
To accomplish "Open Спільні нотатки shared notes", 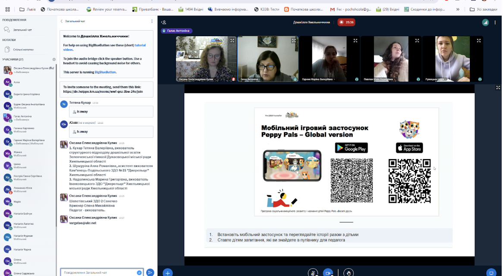I will pos(23,49).
